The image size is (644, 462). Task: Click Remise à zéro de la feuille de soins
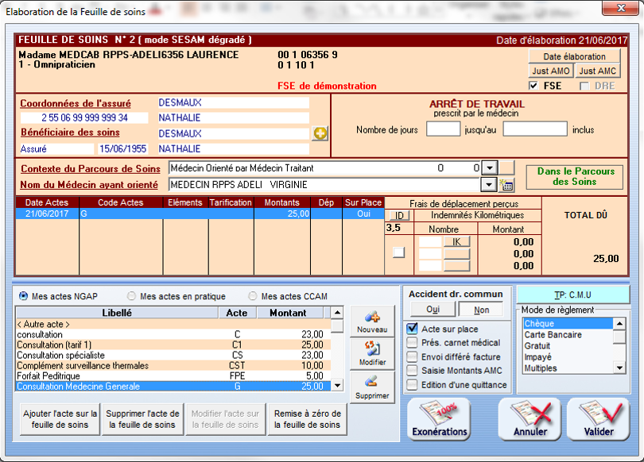tap(307, 419)
